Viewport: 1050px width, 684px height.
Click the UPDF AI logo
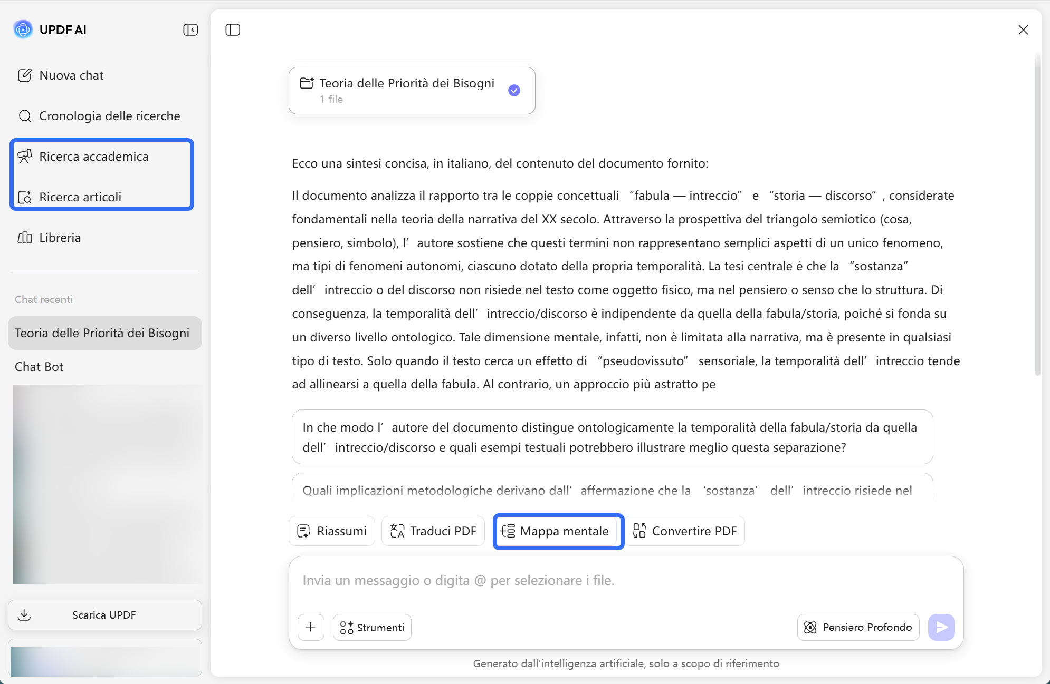tap(23, 30)
